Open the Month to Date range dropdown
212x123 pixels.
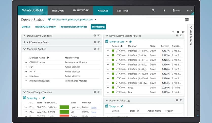pos(119,42)
